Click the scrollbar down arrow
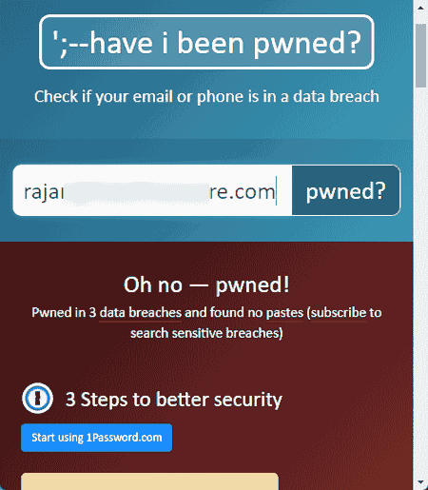428x490 pixels. (x=420, y=482)
